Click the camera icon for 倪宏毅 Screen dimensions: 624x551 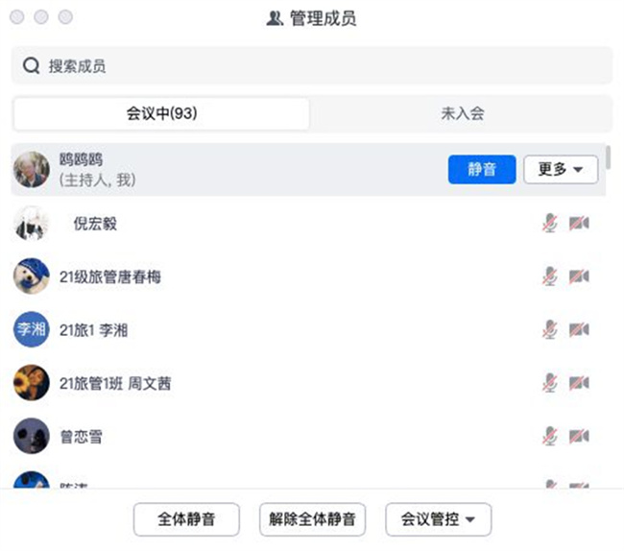(578, 224)
